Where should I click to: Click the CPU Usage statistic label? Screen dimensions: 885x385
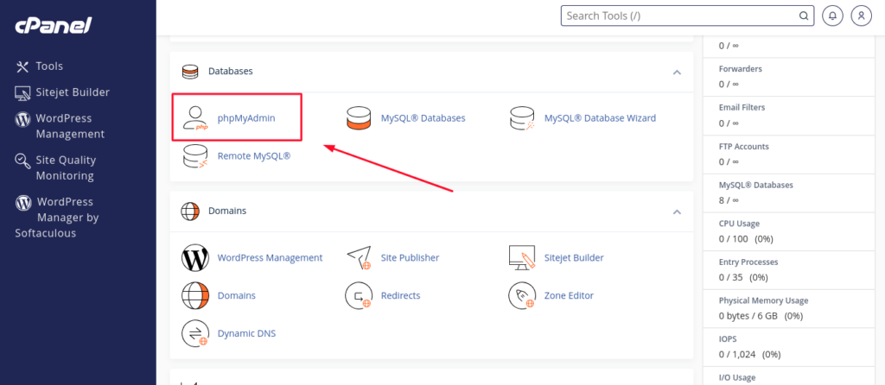pos(739,224)
